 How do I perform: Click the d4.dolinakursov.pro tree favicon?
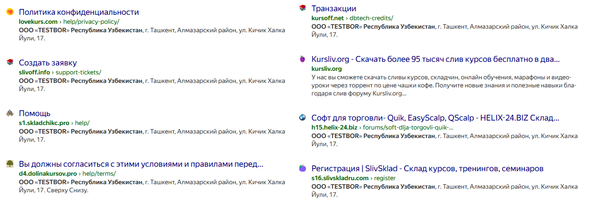10,164
